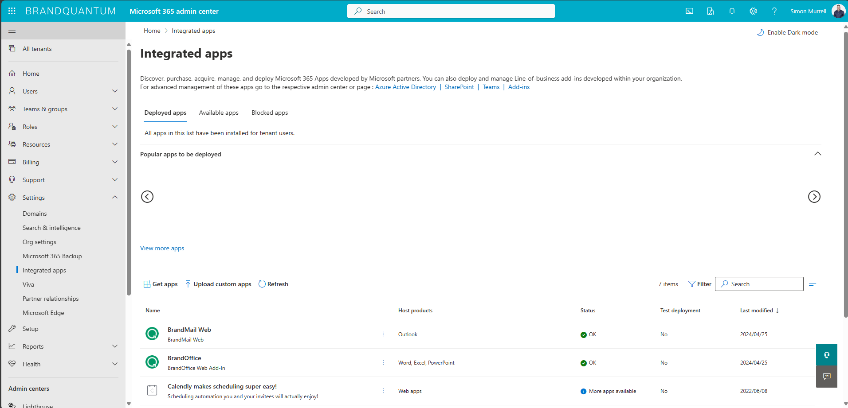Open more actions for BrandOffice
The image size is (848, 408).
point(383,362)
